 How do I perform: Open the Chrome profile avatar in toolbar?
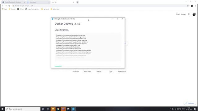coord(192,6)
